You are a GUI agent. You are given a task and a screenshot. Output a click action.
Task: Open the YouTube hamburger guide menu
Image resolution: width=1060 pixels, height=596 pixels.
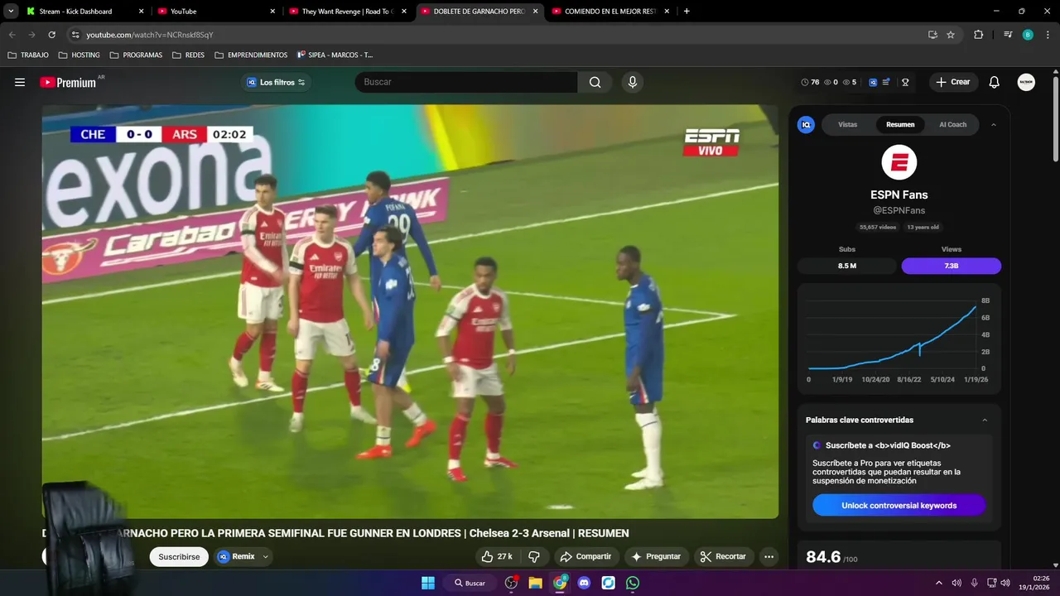[x=20, y=82]
